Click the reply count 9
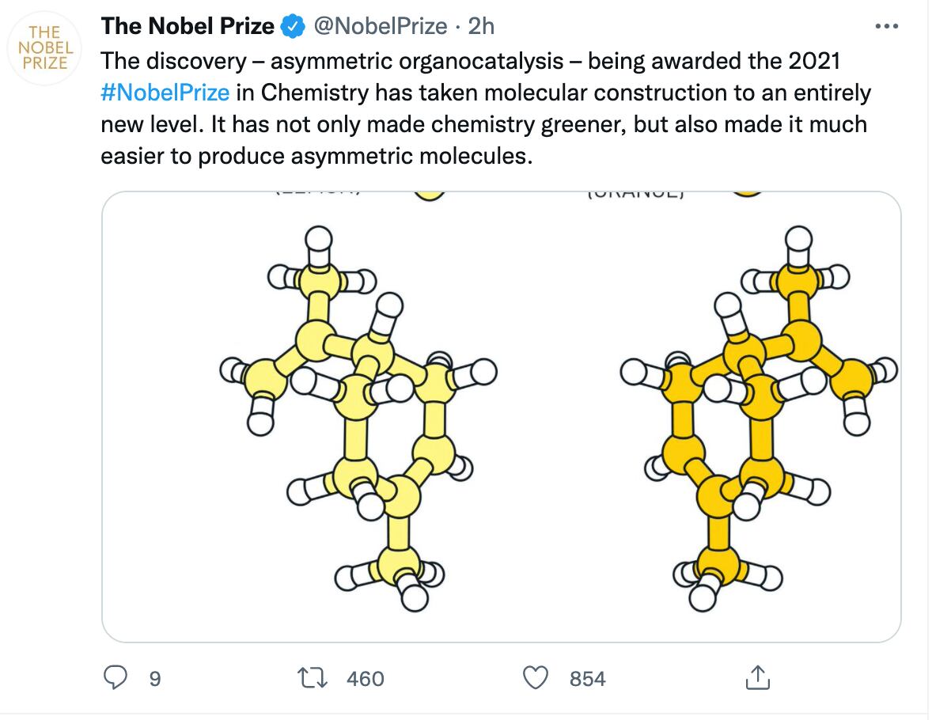The height and width of the screenshot is (720, 951). point(154,679)
